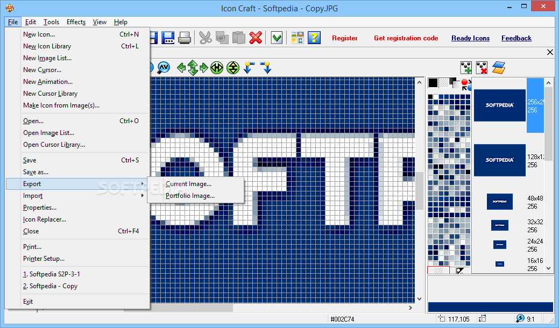Click the rotate clockwise blue arrow icon
Viewport: 559px width, 328px height.
pos(266,67)
